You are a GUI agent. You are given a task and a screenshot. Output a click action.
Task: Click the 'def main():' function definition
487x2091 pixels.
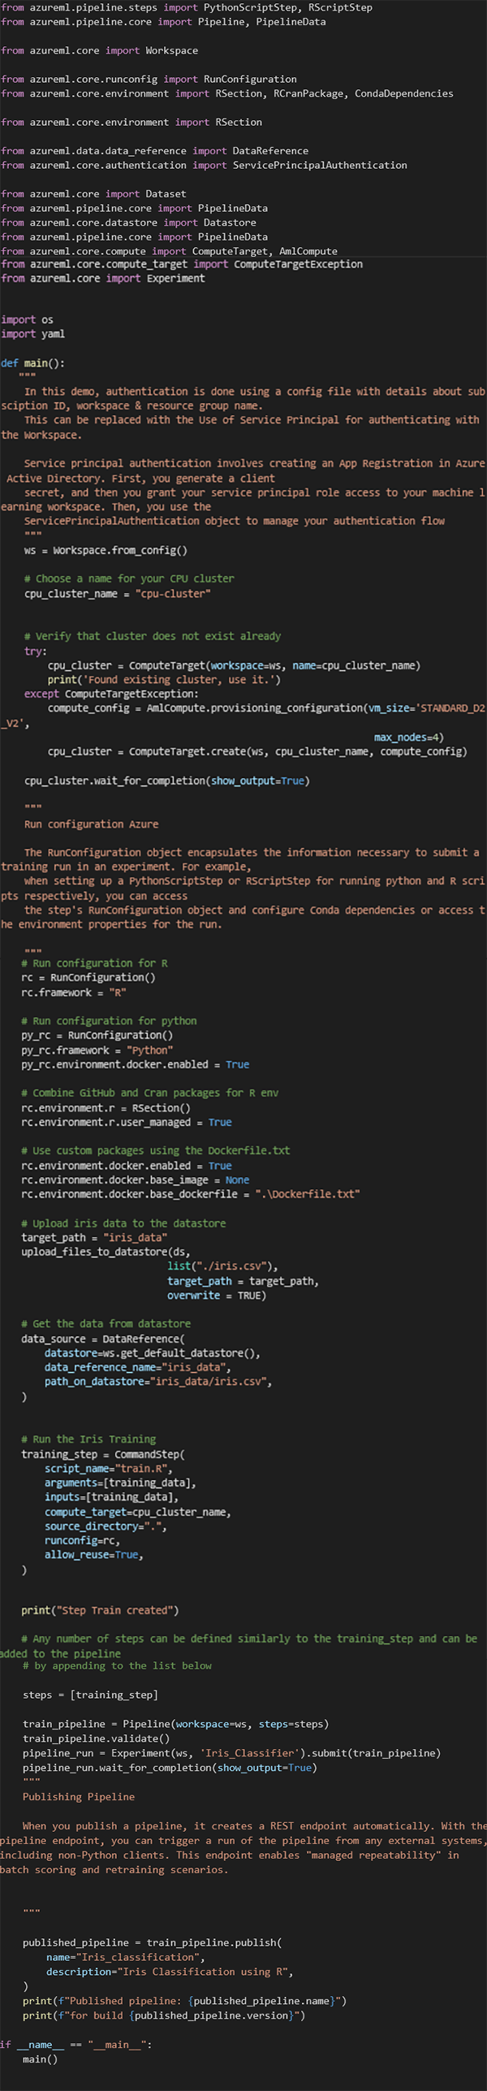[x=32, y=363]
